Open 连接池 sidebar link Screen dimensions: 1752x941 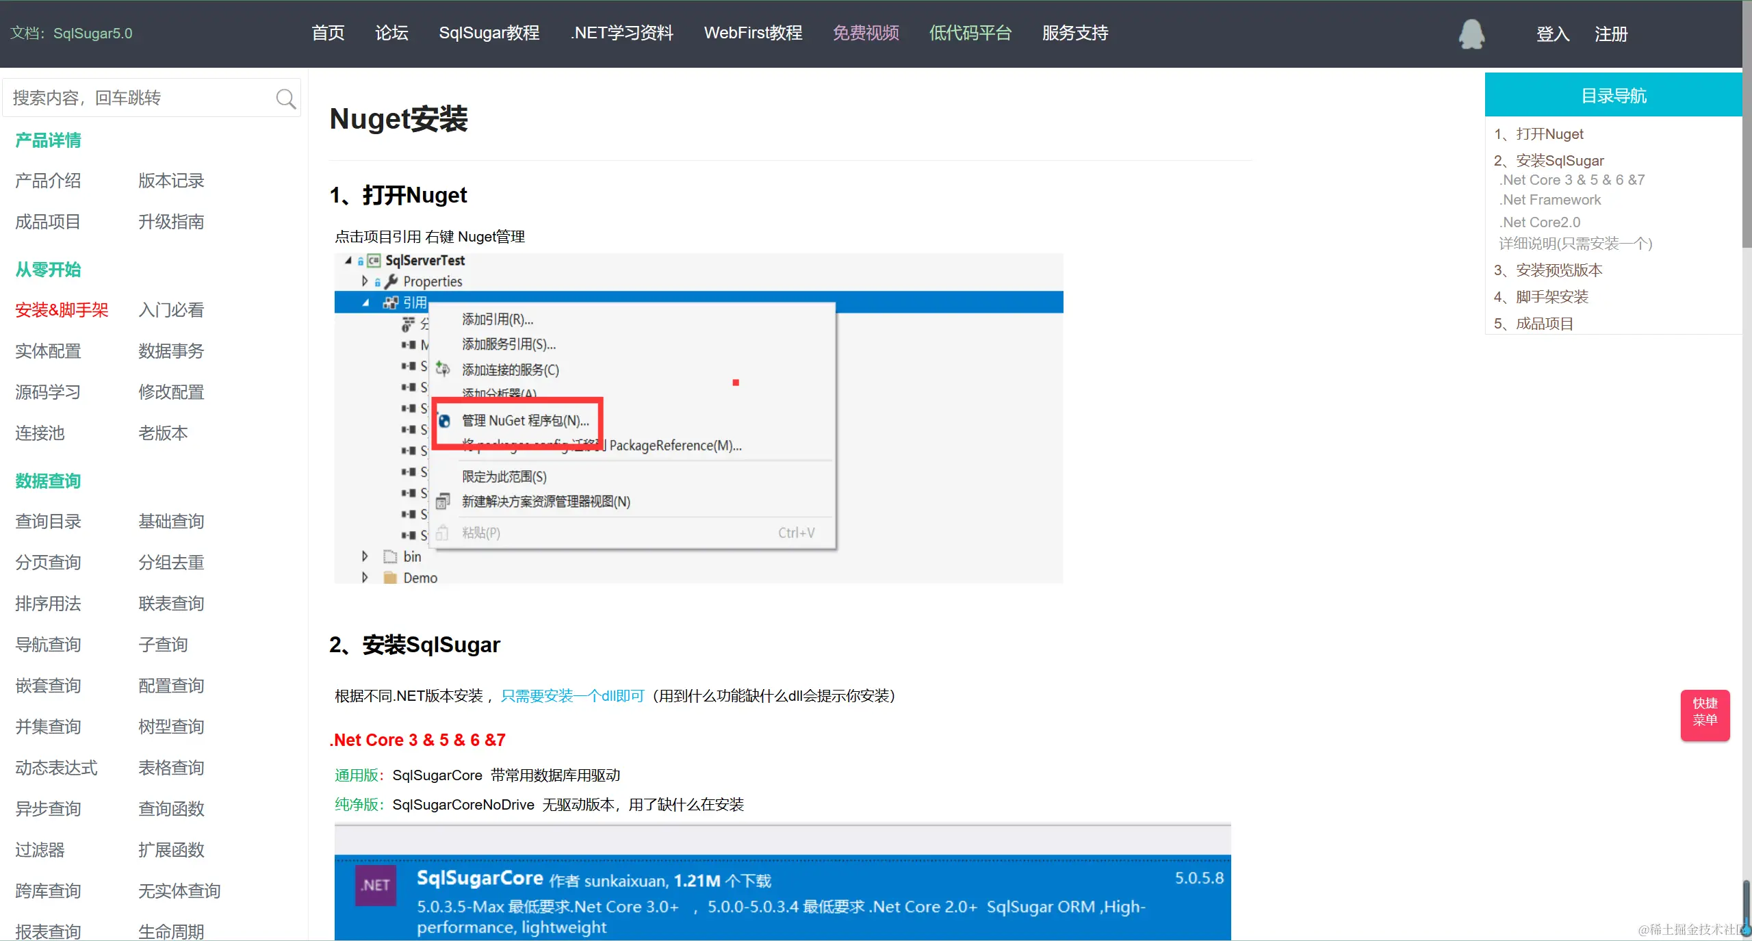[40, 433]
